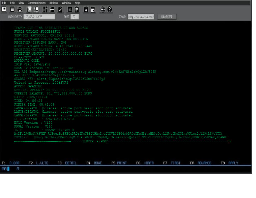
Task: Click the SERVICE PROTOCOL: ONLINE line
Action: pyautogui.click(x=44, y=35)
